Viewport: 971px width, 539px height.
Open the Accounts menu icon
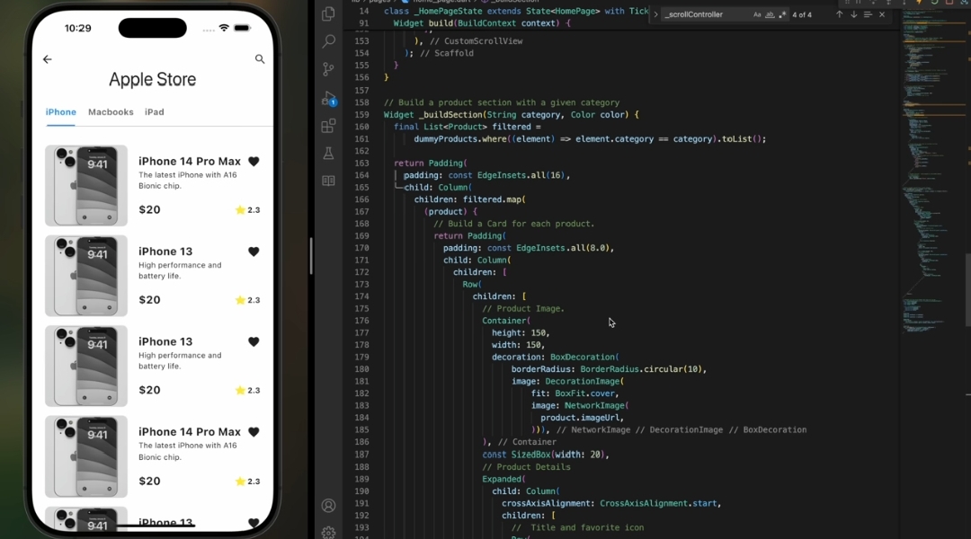click(328, 506)
